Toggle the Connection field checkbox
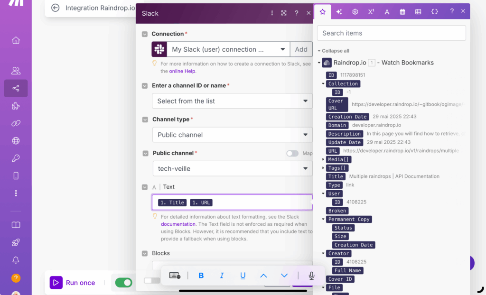The height and width of the screenshot is (295, 486). pos(145,34)
